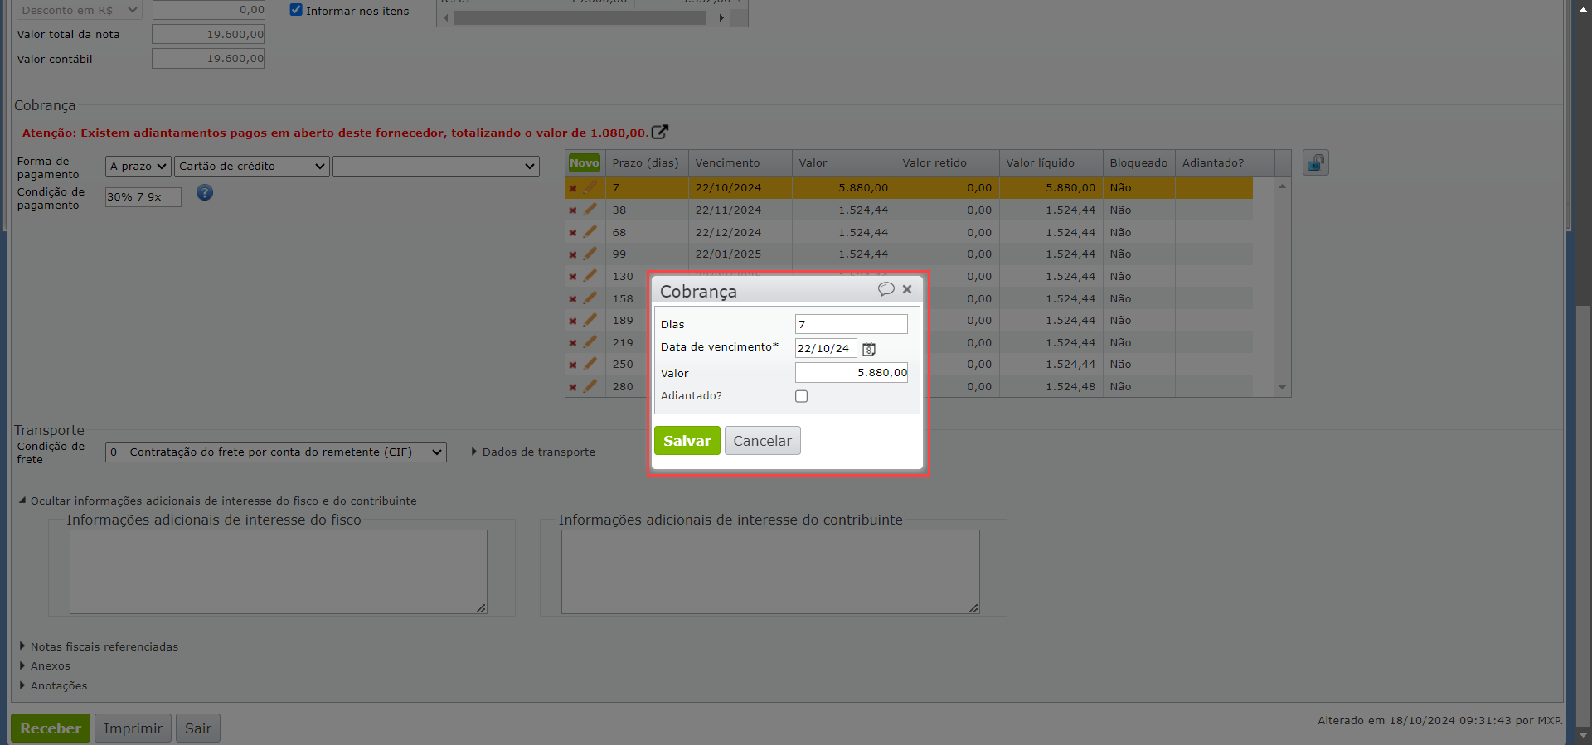The width and height of the screenshot is (1592, 745).
Task: Edit the installment row with prazo 219
Action: 590,342
